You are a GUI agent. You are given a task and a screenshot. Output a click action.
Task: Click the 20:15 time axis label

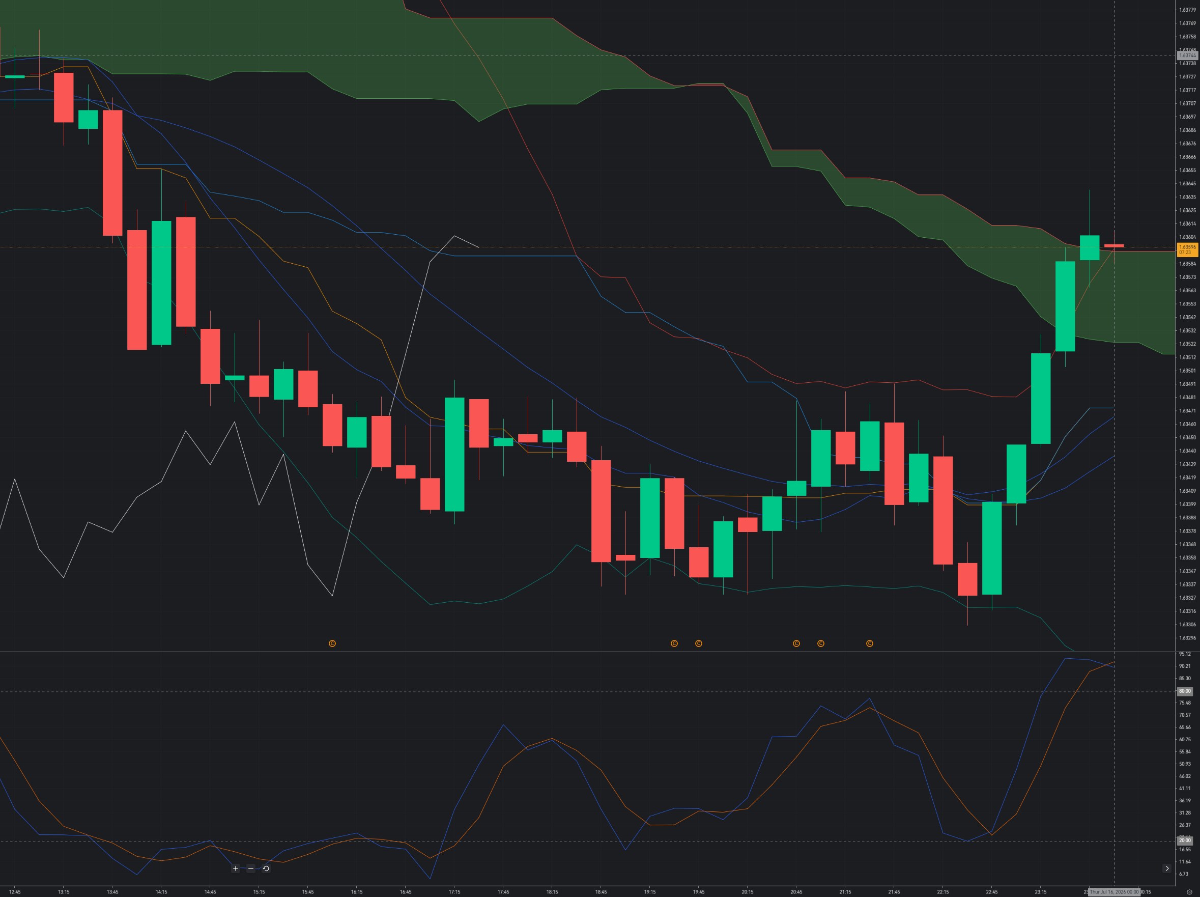coord(748,892)
